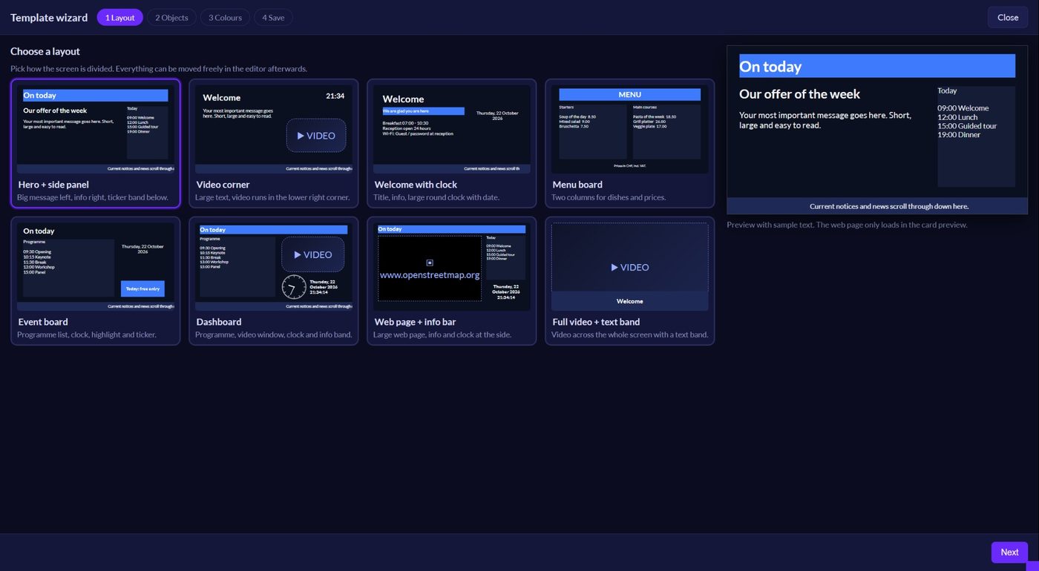The width and height of the screenshot is (1039, 571).
Task: Choose the Hero + side panel layout
Action: [x=96, y=143]
